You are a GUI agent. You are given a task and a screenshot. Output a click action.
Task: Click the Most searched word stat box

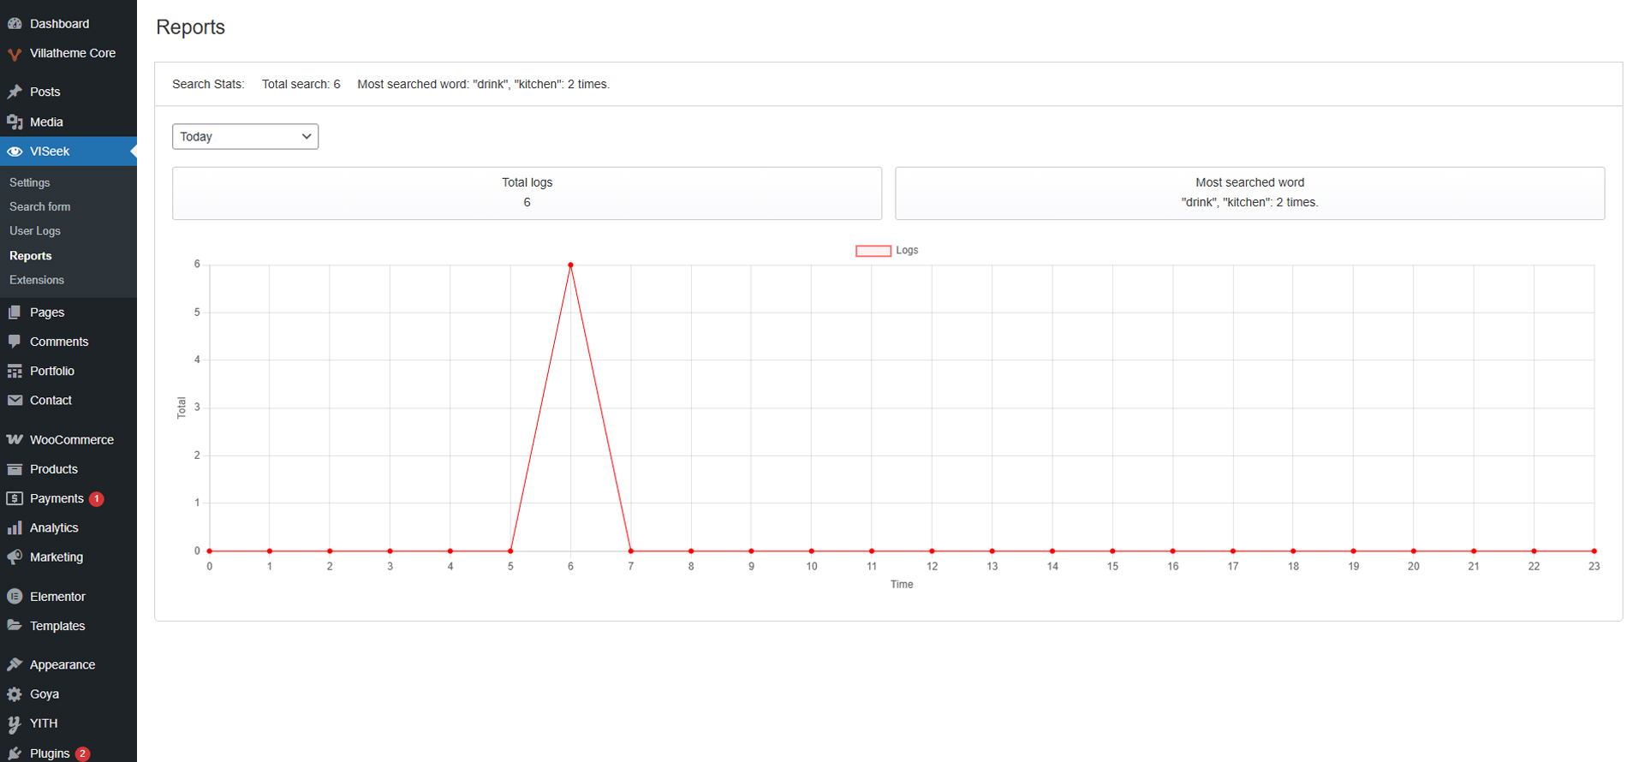coord(1249,193)
